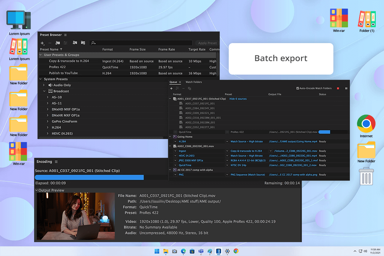Click the Going Home sequence icon
This screenshot has height=256, width=384.
175,137
